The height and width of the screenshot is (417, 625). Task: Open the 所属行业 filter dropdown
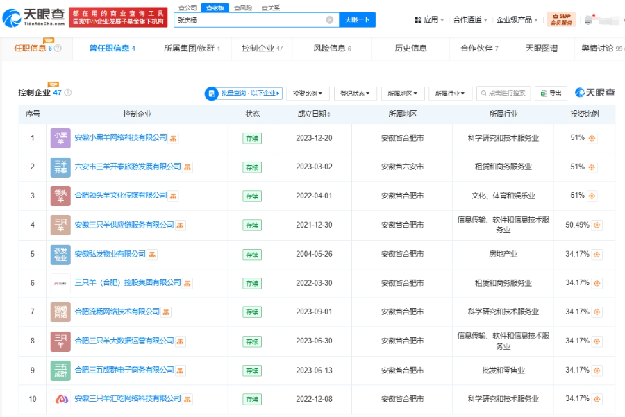coord(451,94)
